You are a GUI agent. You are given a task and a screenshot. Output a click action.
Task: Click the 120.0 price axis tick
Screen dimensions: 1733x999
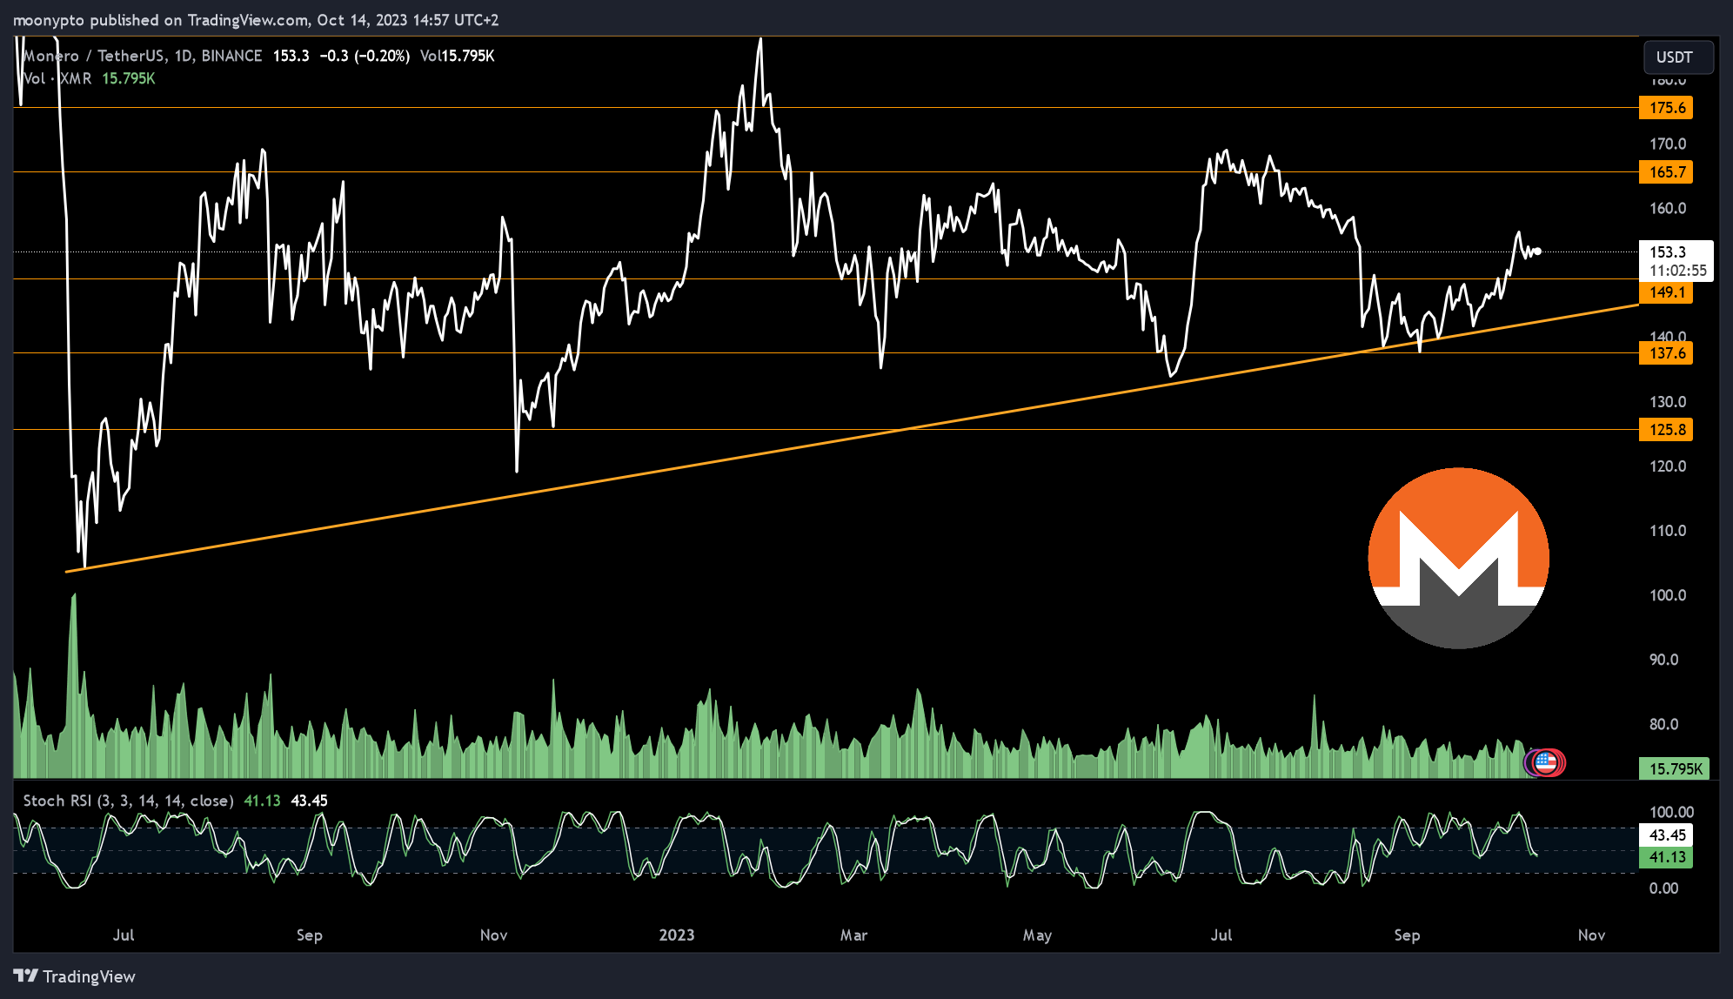coord(1668,466)
